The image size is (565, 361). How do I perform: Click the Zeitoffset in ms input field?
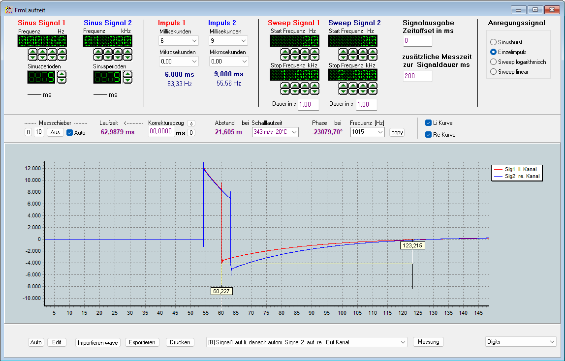pos(417,41)
